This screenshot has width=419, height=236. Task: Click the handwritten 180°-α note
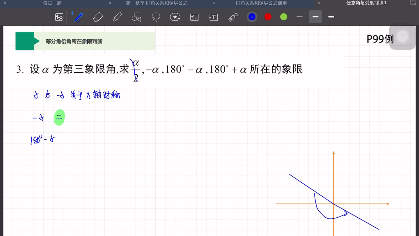coord(43,140)
